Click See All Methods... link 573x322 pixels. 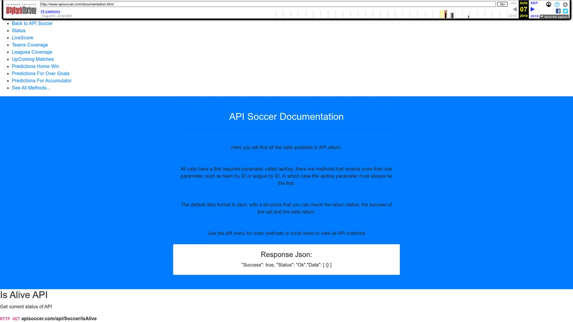(x=31, y=88)
